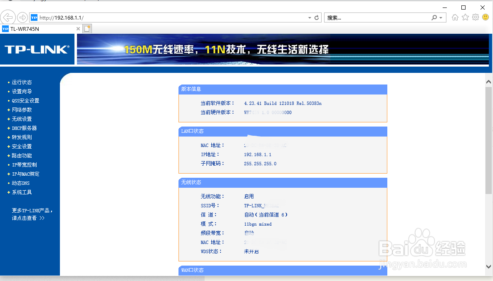
Task: Click the smiley feedback icon
Action: tap(485, 17)
